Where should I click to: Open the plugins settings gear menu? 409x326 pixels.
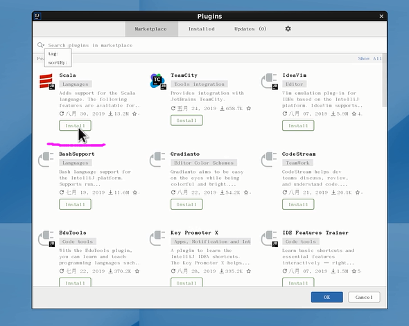click(288, 28)
